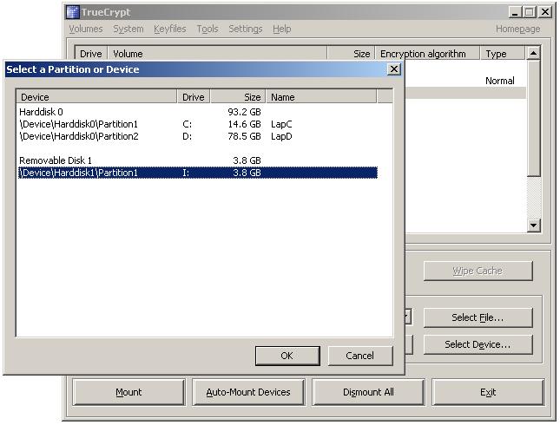
Task: Click the Wipe Cache button
Action: (x=478, y=271)
